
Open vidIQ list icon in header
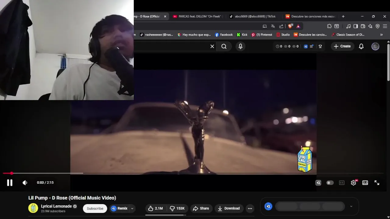(312, 46)
